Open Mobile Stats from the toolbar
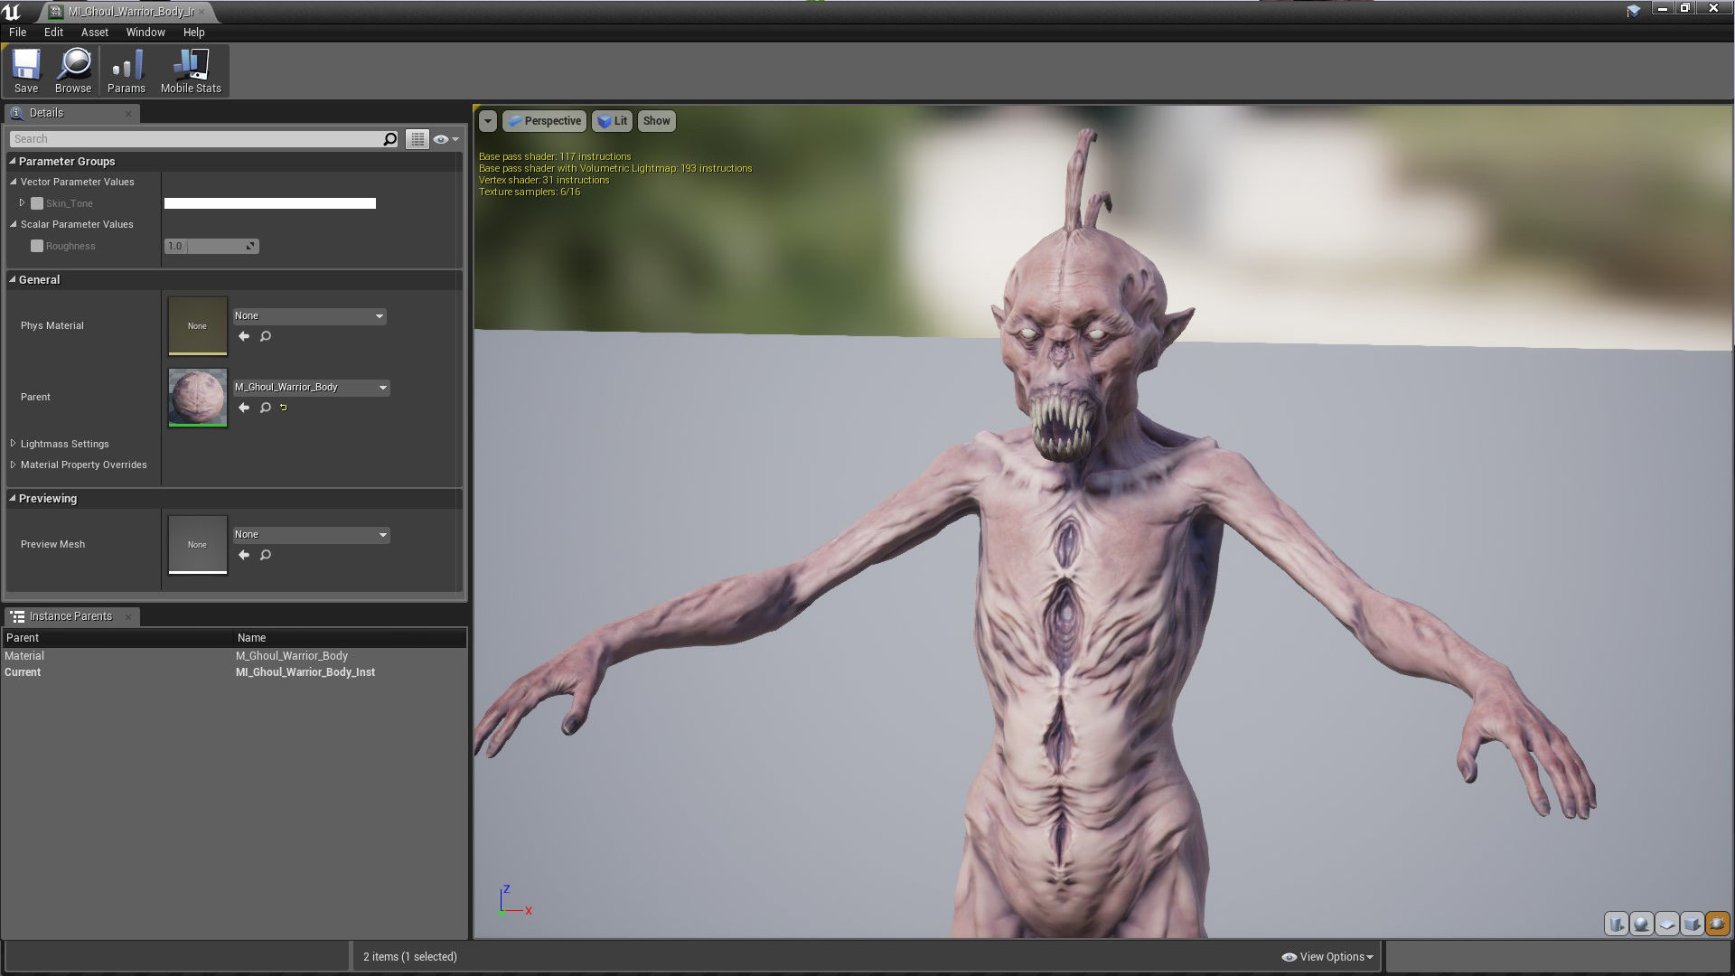 (x=190, y=69)
